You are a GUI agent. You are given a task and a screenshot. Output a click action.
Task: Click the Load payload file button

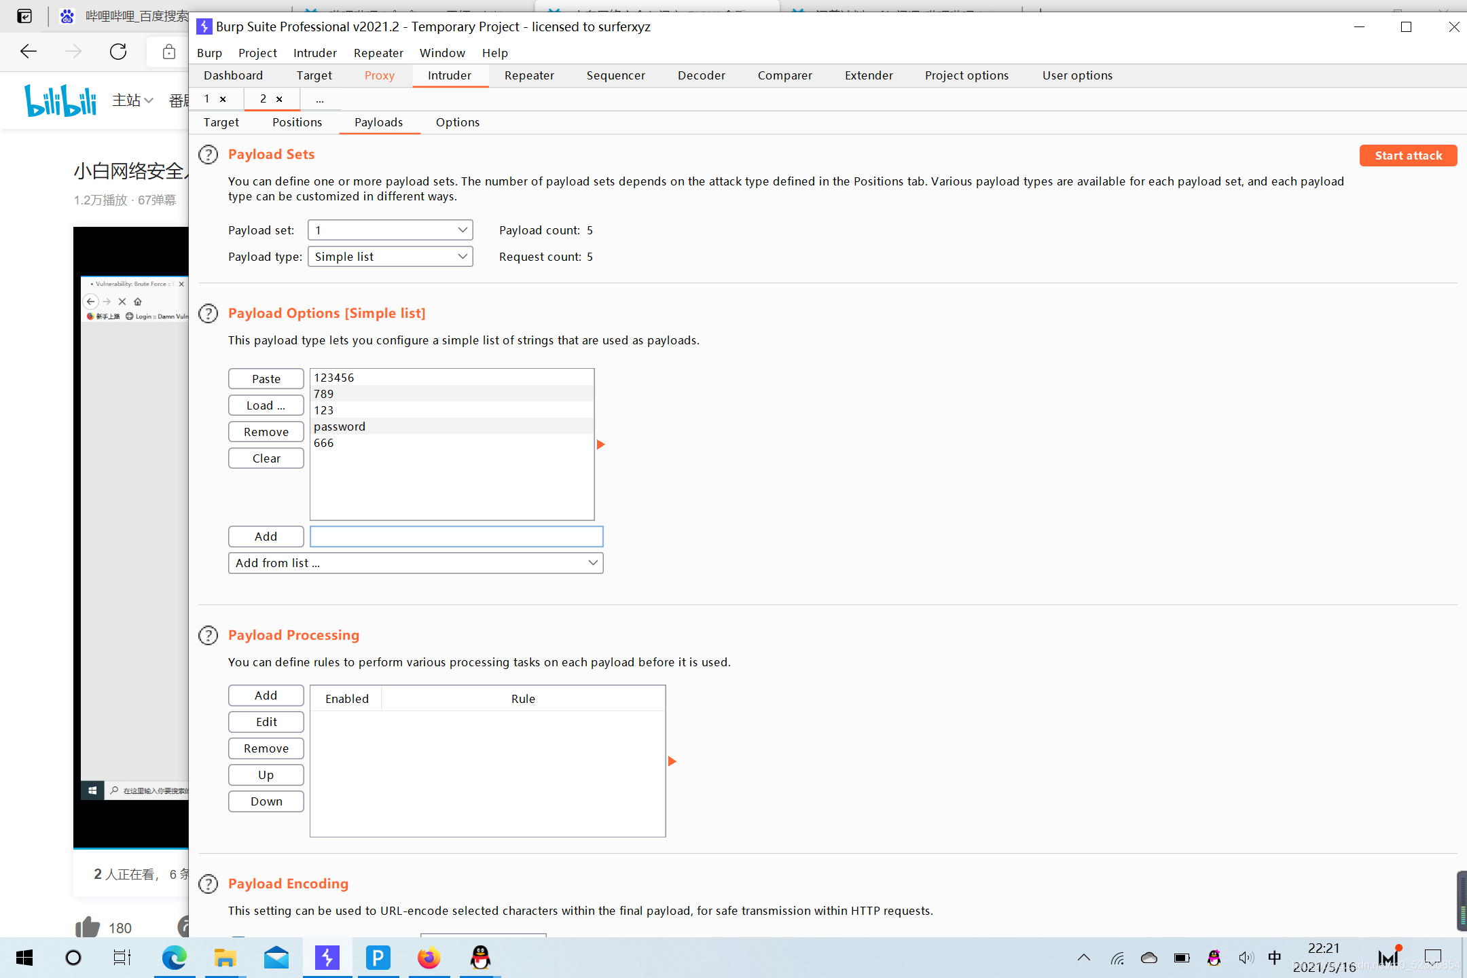click(x=266, y=405)
